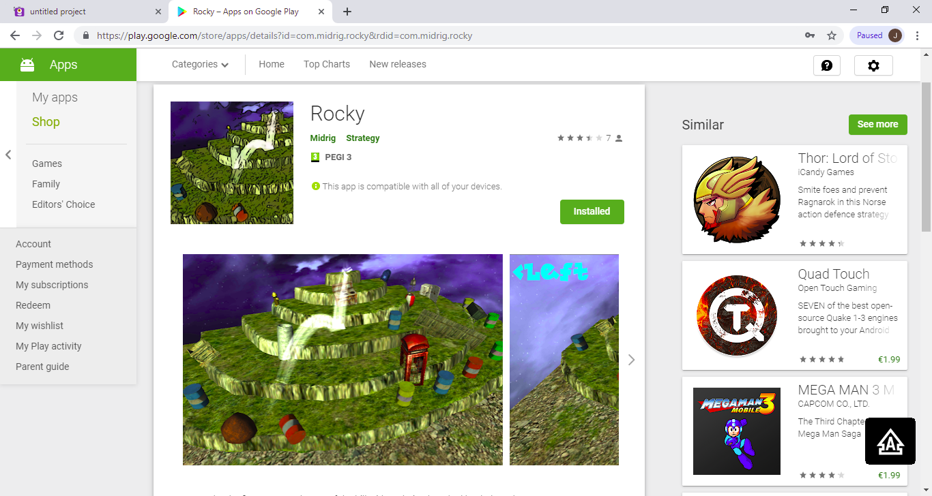Open Top Charts
Viewport: 932px width, 496px height.
coord(327,64)
